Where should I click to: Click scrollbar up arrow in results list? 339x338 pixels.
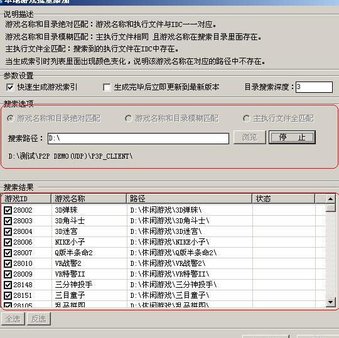(330, 199)
